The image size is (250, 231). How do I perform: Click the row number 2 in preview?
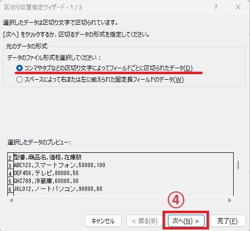tap(10, 158)
